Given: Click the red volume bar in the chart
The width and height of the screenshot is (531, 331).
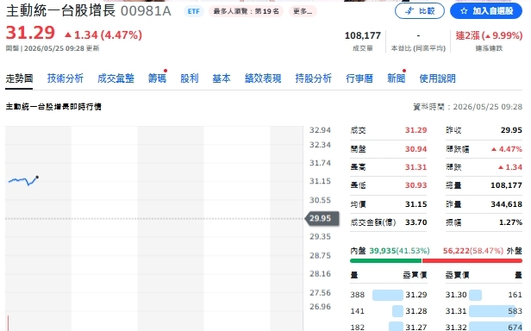Looking at the screenshot, I should [x=8, y=323].
